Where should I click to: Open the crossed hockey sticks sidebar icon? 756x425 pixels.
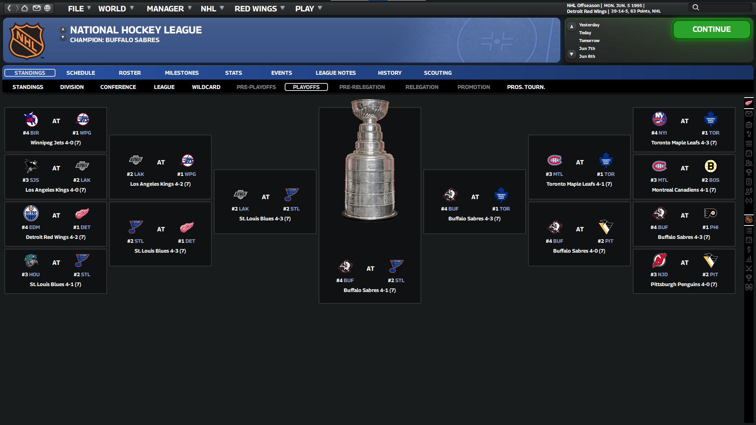749,268
